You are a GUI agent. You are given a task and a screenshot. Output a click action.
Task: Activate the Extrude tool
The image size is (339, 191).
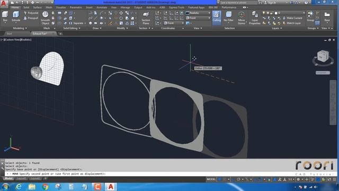pyautogui.click(x=16, y=16)
